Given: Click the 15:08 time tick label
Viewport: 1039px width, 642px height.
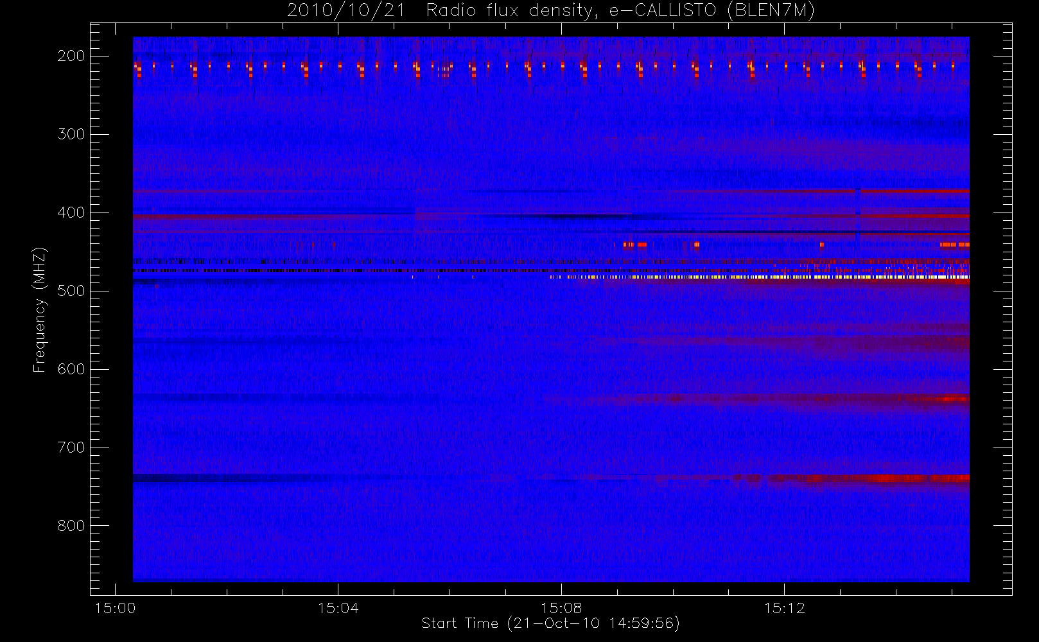Looking at the screenshot, I should point(561,608).
